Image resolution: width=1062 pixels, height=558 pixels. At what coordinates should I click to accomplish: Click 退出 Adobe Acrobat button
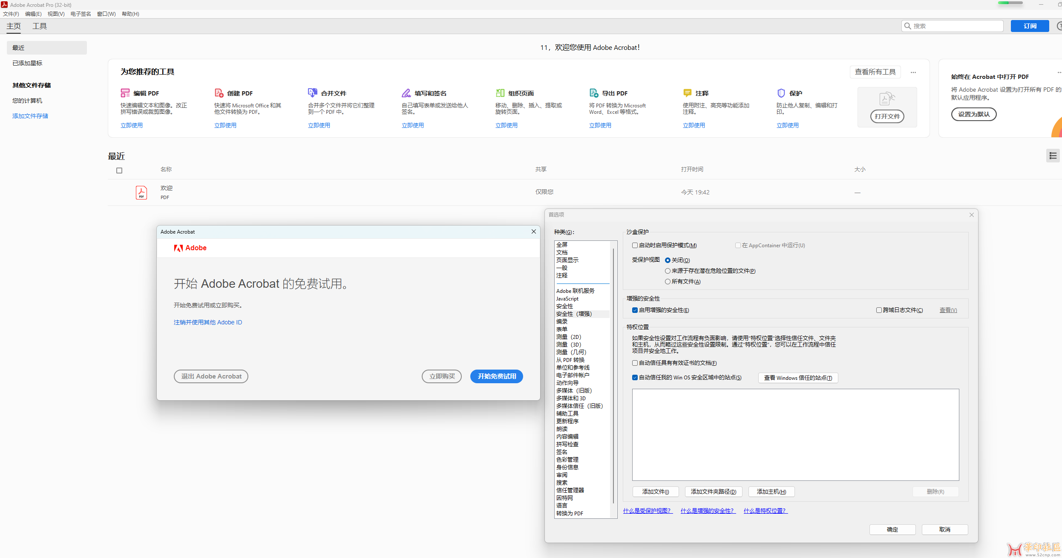(211, 376)
